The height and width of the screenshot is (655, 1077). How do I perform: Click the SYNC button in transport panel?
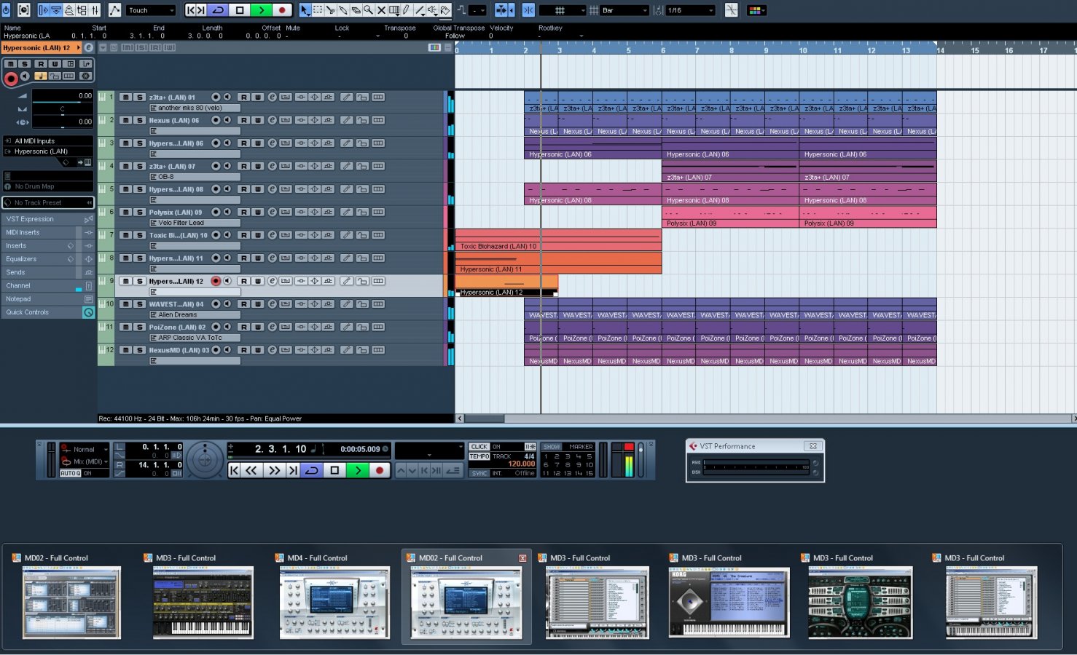(479, 473)
